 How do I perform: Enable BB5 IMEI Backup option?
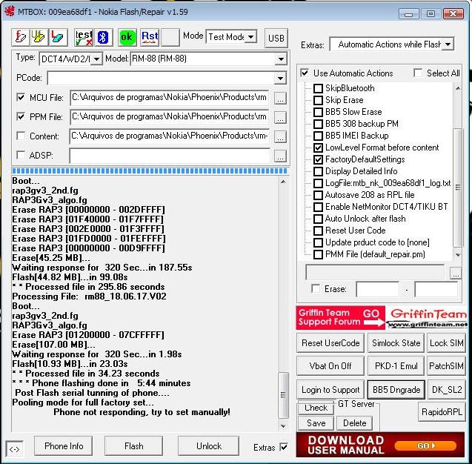click(x=318, y=136)
